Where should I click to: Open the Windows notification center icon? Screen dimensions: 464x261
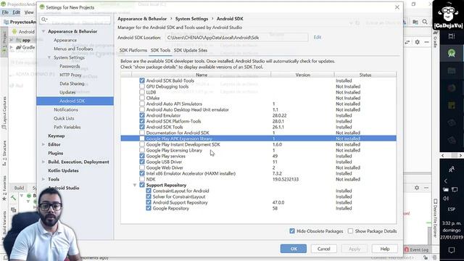tap(452, 250)
